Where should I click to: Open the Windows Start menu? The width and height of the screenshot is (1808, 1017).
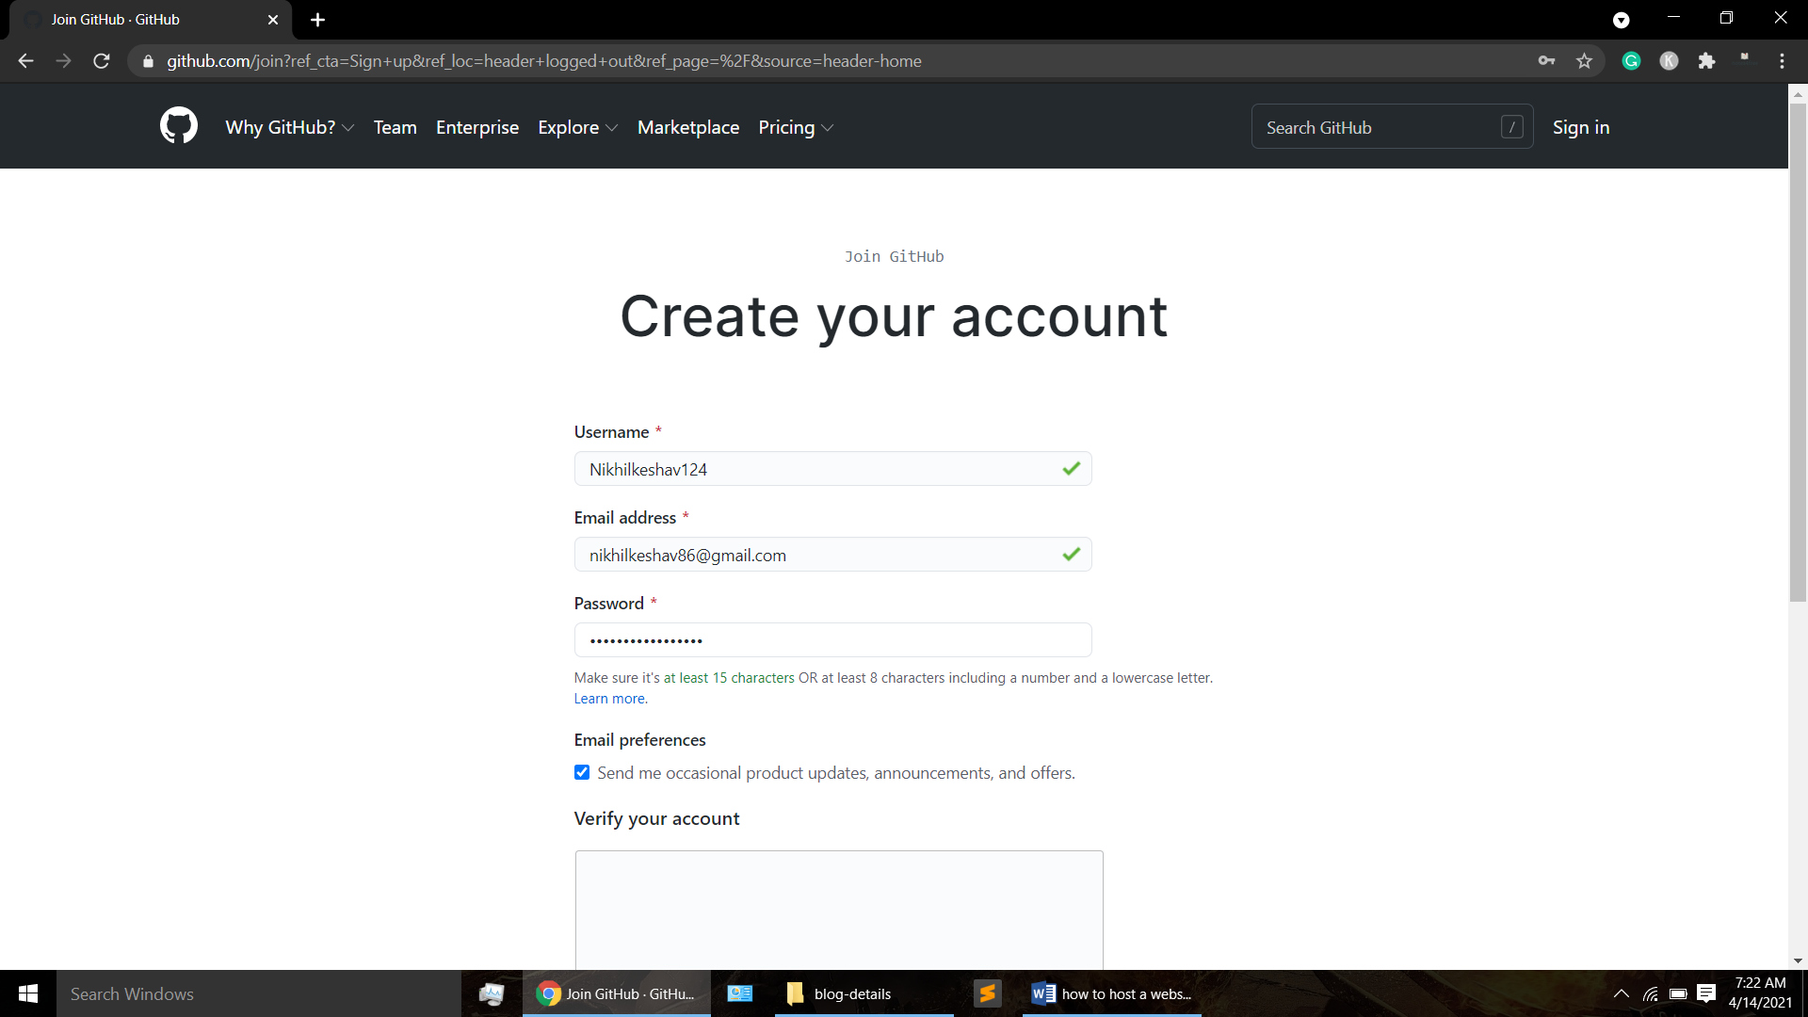click(28, 993)
